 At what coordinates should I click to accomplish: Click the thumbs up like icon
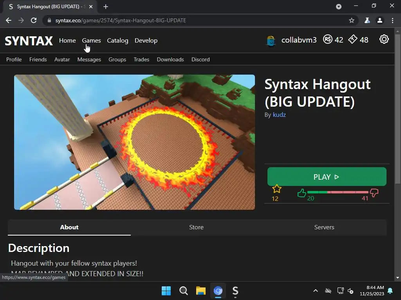[302, 193]
